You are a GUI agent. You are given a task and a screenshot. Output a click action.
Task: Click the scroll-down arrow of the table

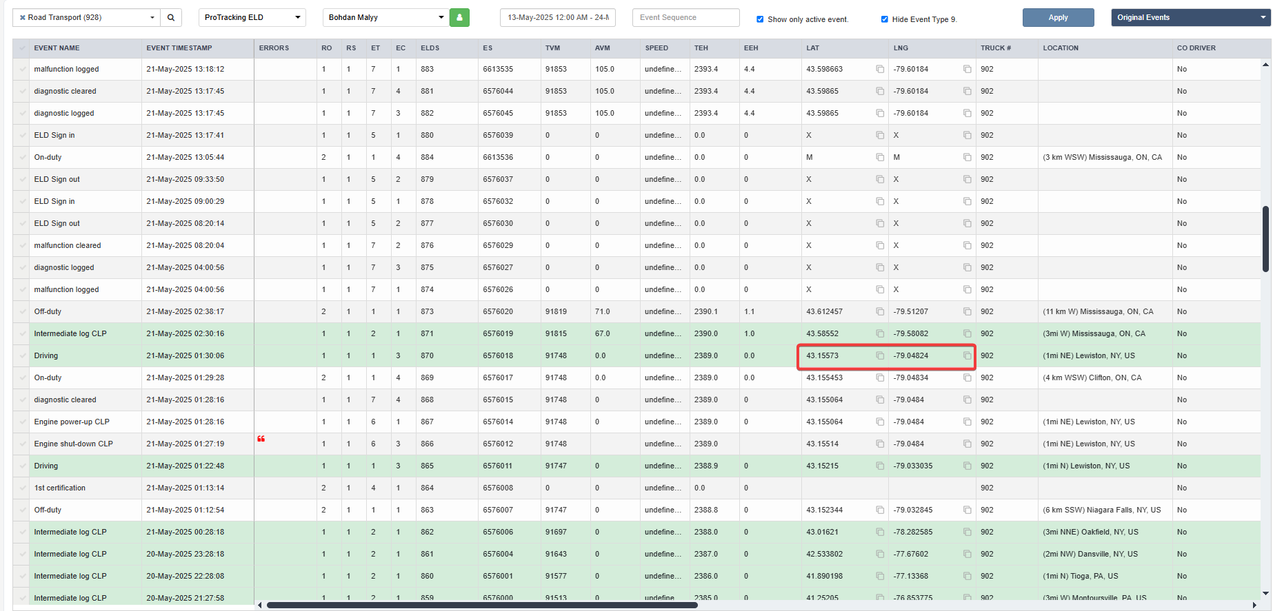coord(1265,593)
